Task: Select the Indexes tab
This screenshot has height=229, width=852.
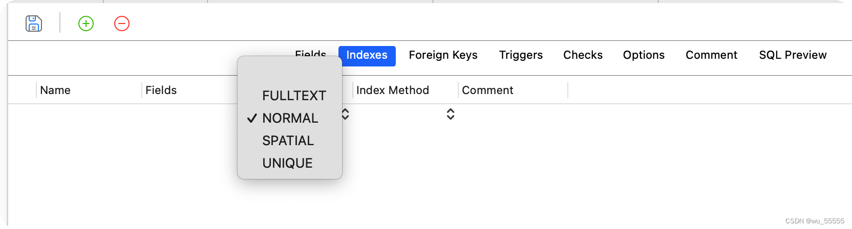Action: coord(367,55)
